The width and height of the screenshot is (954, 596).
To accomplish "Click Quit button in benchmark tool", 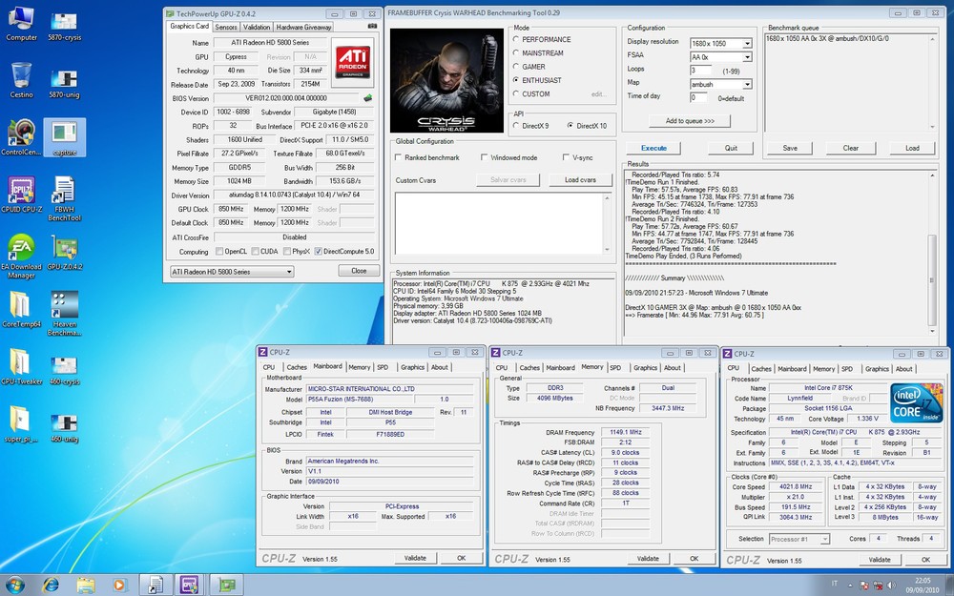I will coord(731,148).
